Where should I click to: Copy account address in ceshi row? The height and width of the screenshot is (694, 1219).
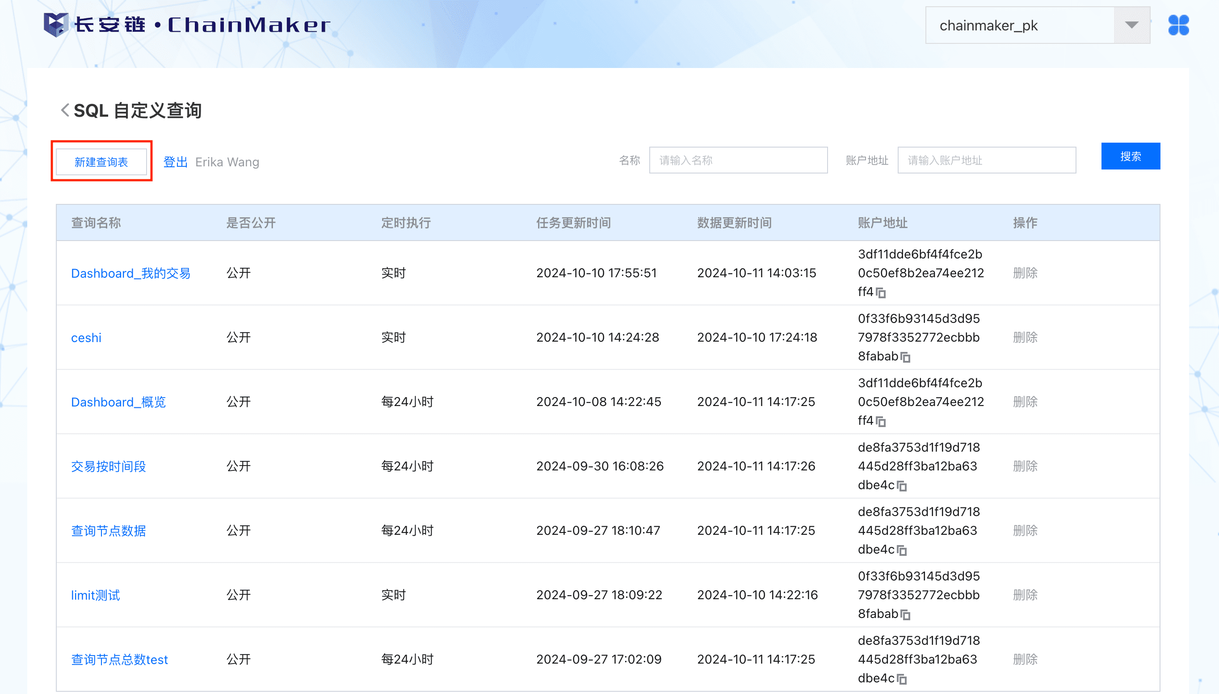click(905, 357)
